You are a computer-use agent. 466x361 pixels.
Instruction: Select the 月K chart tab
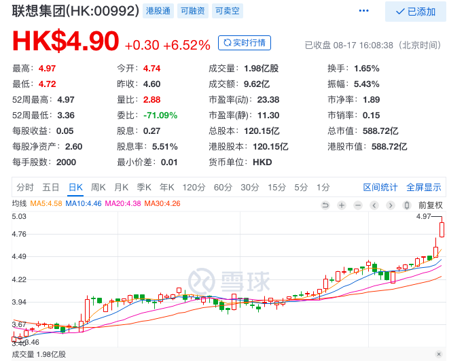pos(121,188)
